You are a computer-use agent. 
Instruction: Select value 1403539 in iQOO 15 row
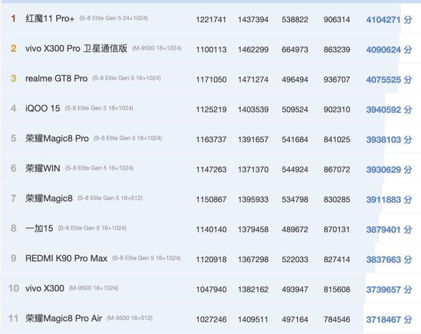(253, 109)
